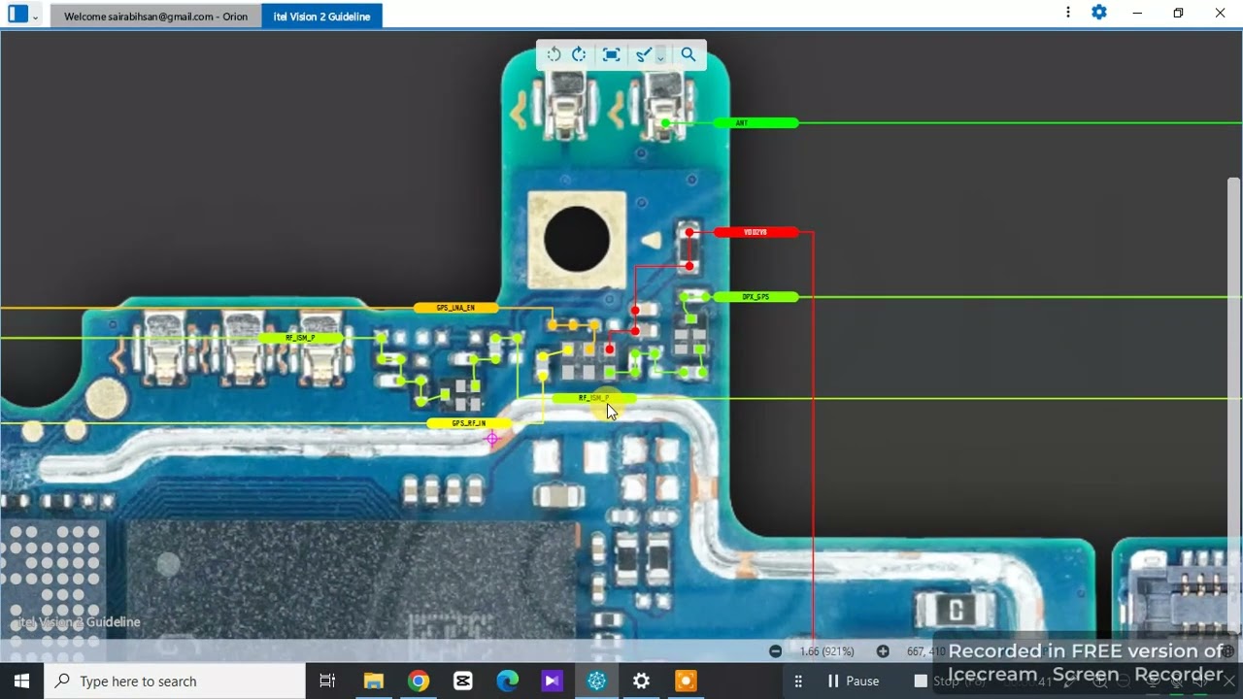Click the fit-to-screen frame icon
Viewport: 1243px width, 699px height.
611,54
